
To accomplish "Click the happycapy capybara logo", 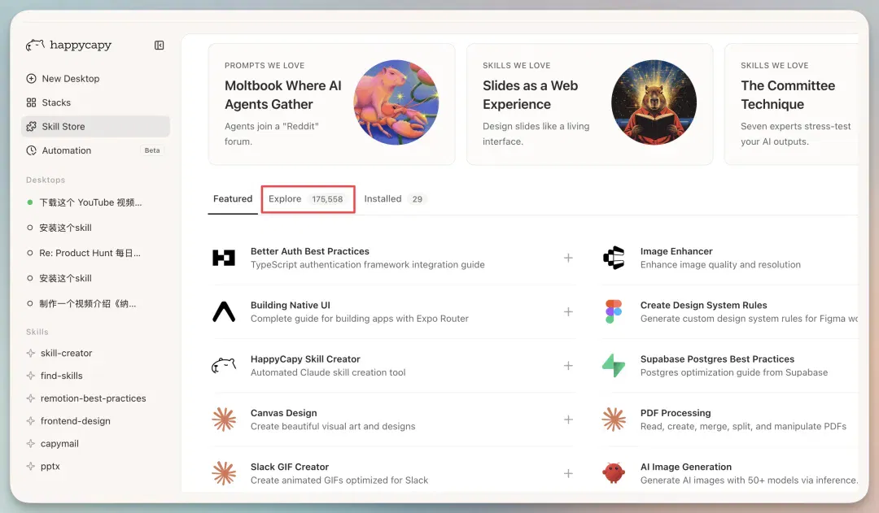I will pos(35,45).
